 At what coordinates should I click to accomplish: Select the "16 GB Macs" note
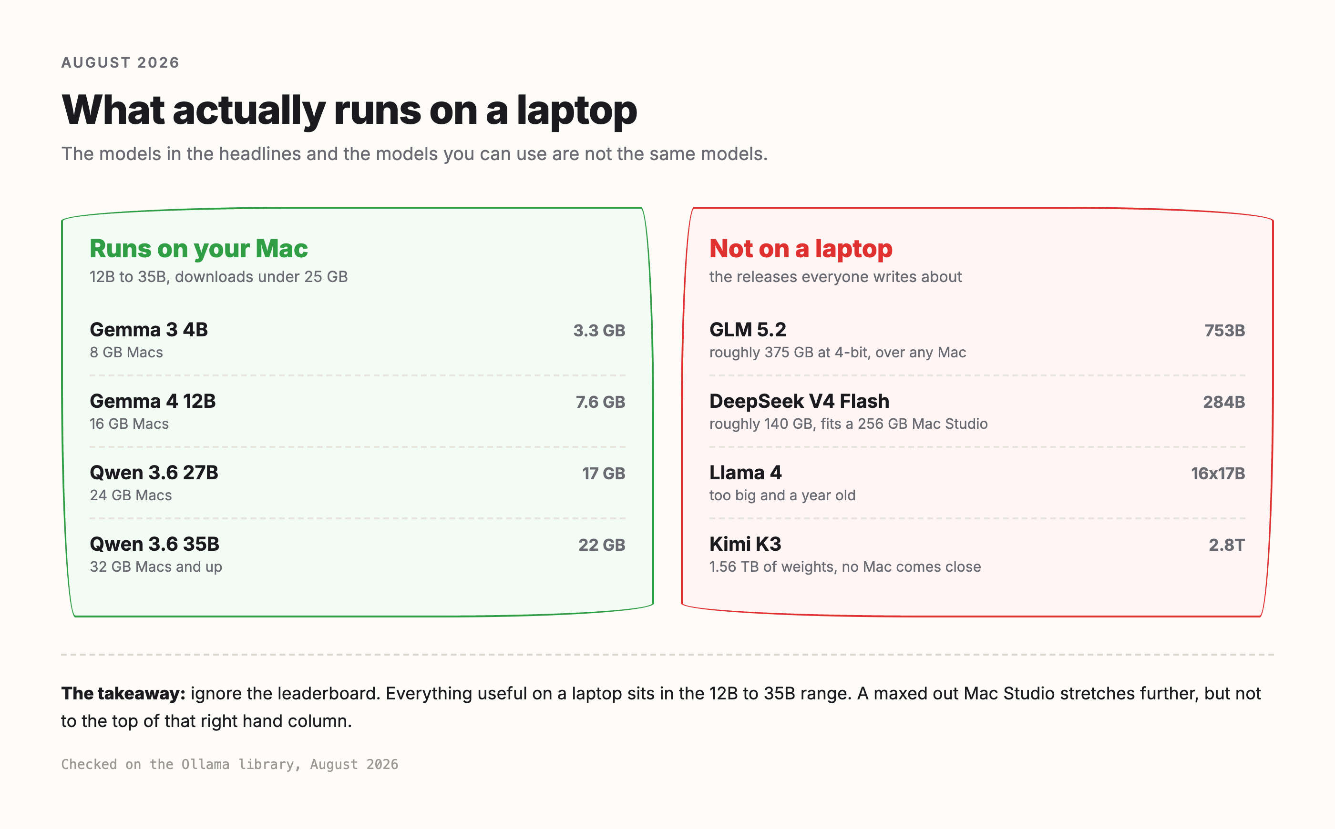point(129,424)
